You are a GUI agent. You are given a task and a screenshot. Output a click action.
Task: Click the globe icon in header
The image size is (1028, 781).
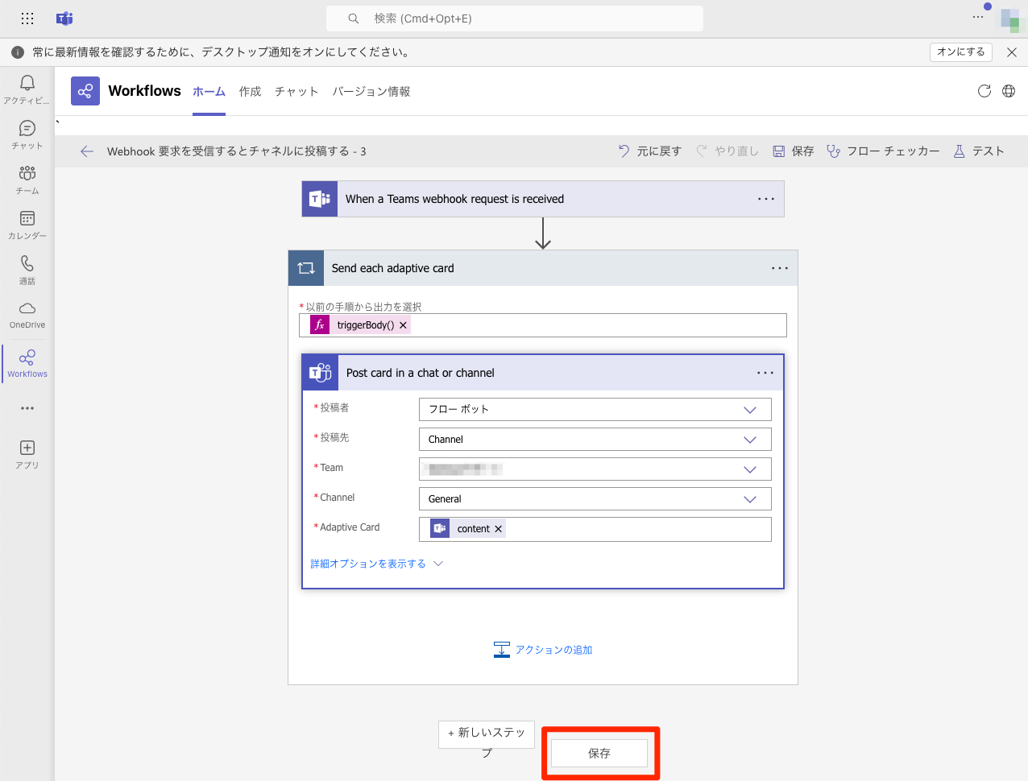[1009, 91]
